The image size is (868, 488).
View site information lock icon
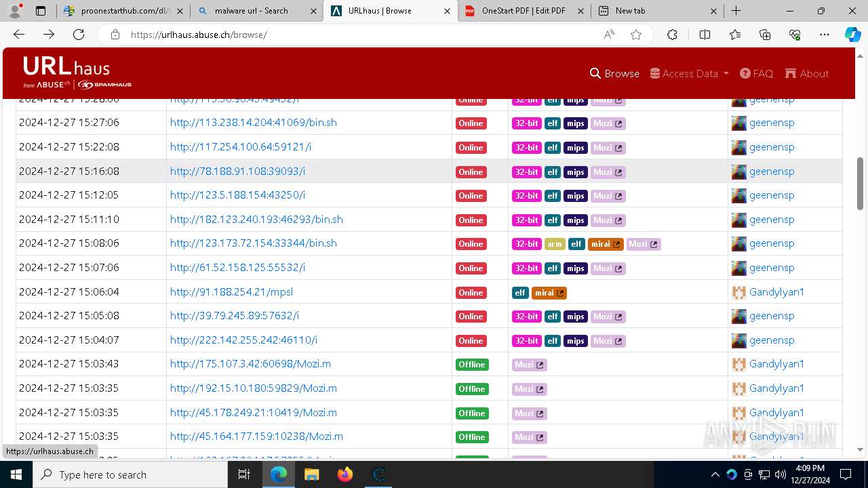(115, 35)
